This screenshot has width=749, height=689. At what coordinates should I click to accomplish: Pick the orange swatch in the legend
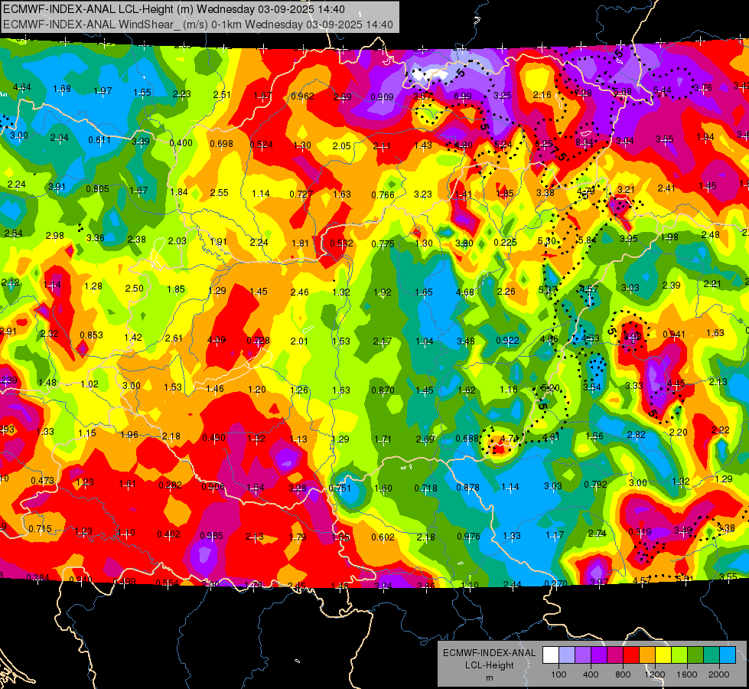point(647,655)
